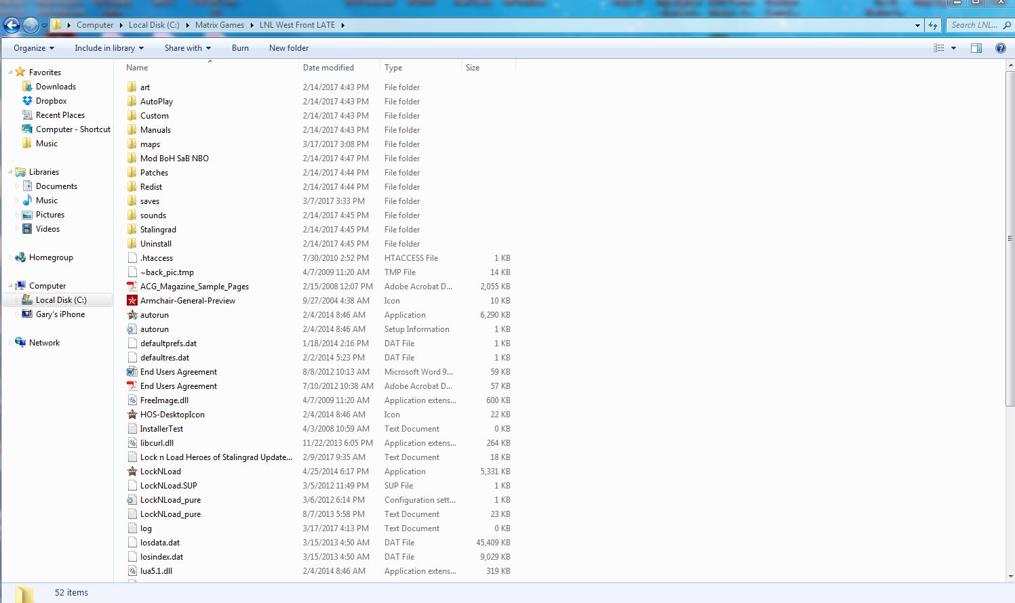This screenshot has height=603, width=1015.
Task: Select the Gary's iPhone device icon
Action: click(27, 314)
